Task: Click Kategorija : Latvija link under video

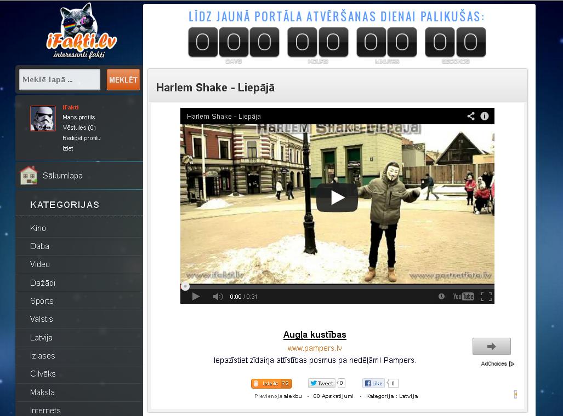Action: [x=392, y=396]
